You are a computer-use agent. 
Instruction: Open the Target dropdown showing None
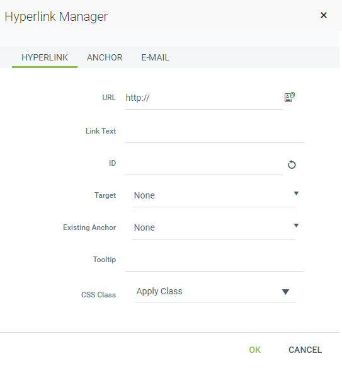pos(214,195)
